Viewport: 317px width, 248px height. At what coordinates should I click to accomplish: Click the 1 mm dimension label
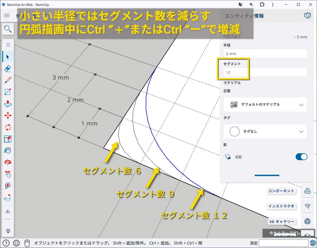(x=89, y=123)
